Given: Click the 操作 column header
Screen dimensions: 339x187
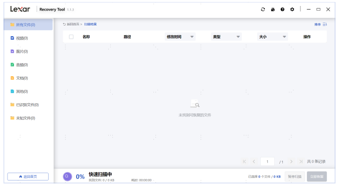Looking at the screenshot, I should pyautogui.click(x=307, y=37).
